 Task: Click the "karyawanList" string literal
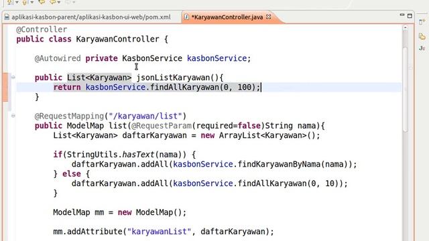click(159, 232)
